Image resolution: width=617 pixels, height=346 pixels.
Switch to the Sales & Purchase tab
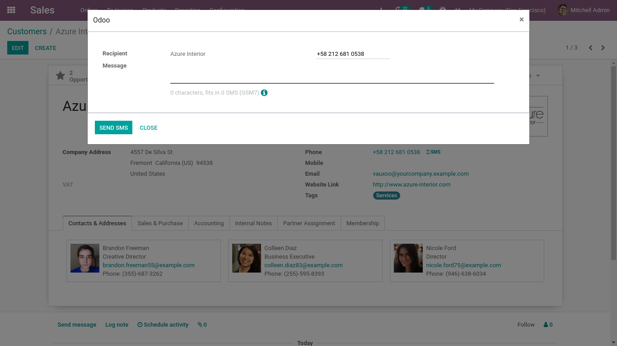(160, 223)
